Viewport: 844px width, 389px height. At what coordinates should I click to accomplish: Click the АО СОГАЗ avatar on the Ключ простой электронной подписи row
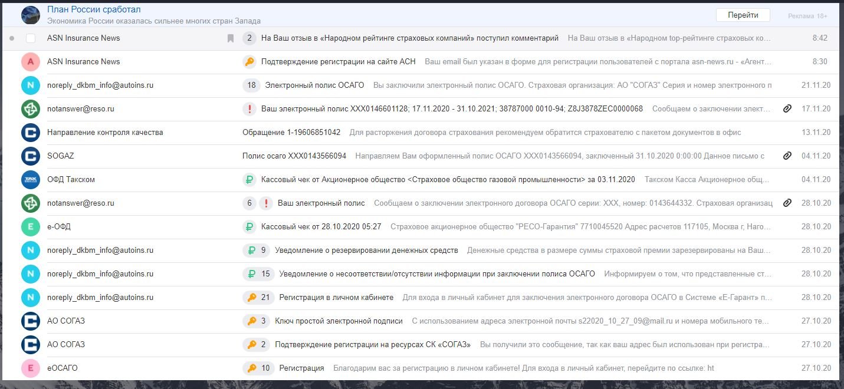[31, 321]
